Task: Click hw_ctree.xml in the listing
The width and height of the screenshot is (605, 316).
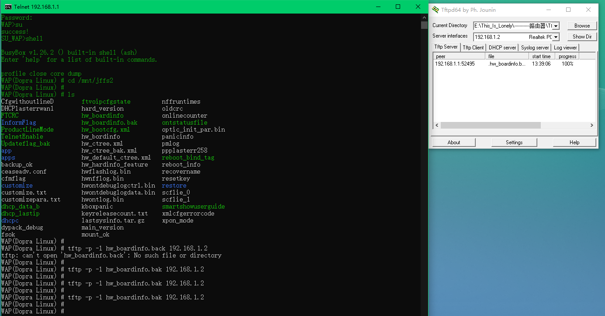Action: point(102,143)
